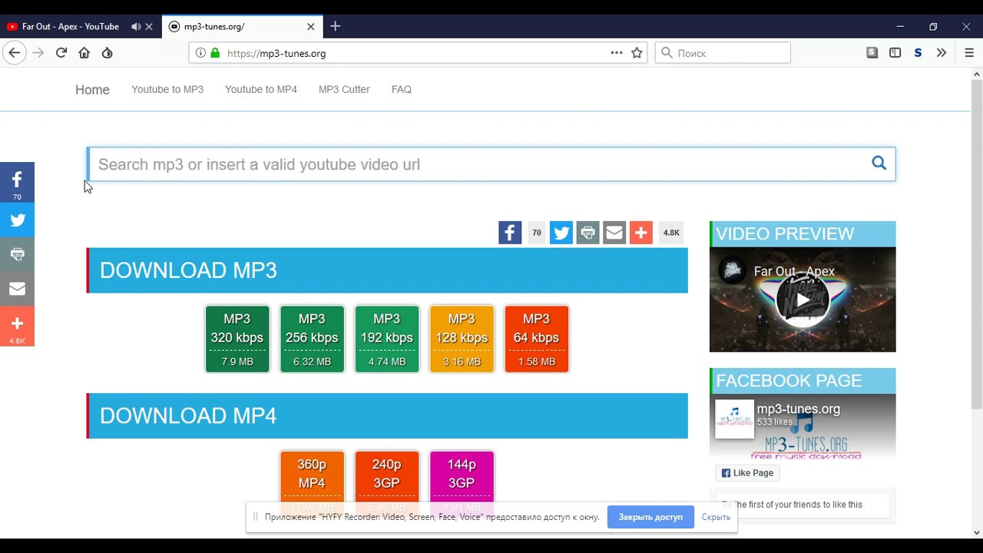Click the Far Out - Apex video title
Image resolution: width=983 pixels, height=553 pixels.
(x=794, y=271)
